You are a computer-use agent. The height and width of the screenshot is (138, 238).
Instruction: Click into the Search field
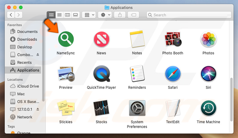(x=189, y=15)
